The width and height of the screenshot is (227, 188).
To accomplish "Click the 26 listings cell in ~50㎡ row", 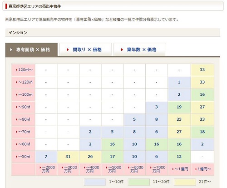I will (x=90, y=157).
